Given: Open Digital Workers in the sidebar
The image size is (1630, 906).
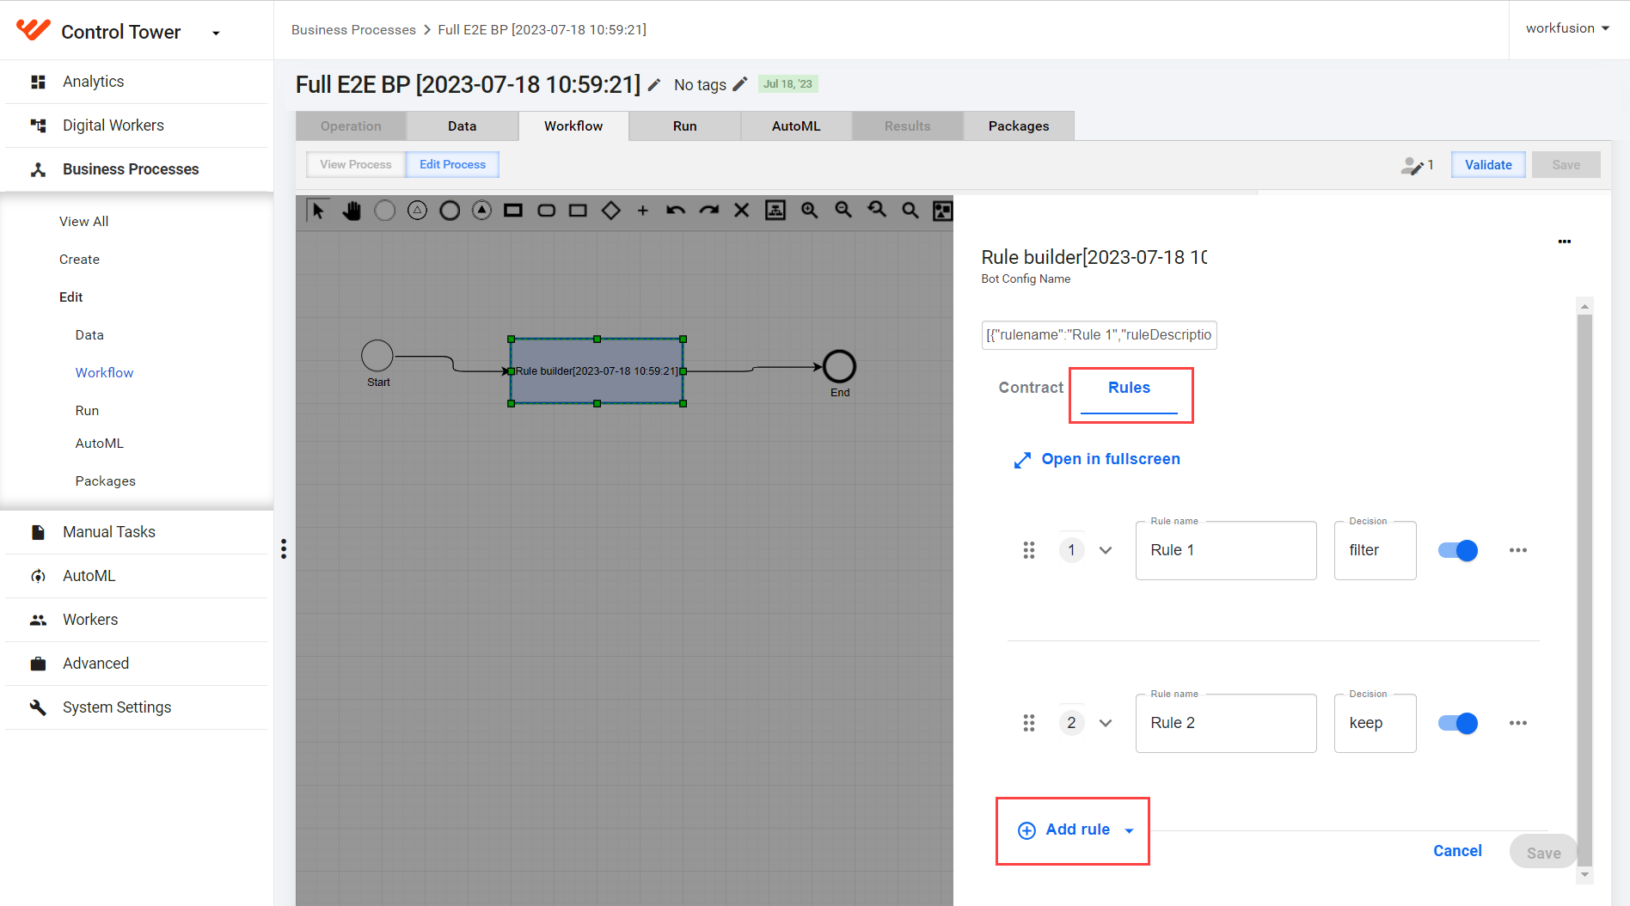Looking at the screenshot, I should [x=113, y=125].
